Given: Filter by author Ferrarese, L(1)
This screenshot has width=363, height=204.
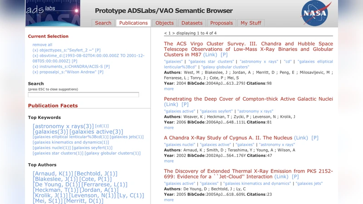Looking at the screenshot, I should (x=104, y=185).
